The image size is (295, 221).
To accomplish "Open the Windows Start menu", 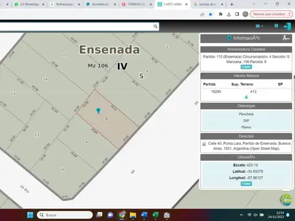I will coord(30,215).
